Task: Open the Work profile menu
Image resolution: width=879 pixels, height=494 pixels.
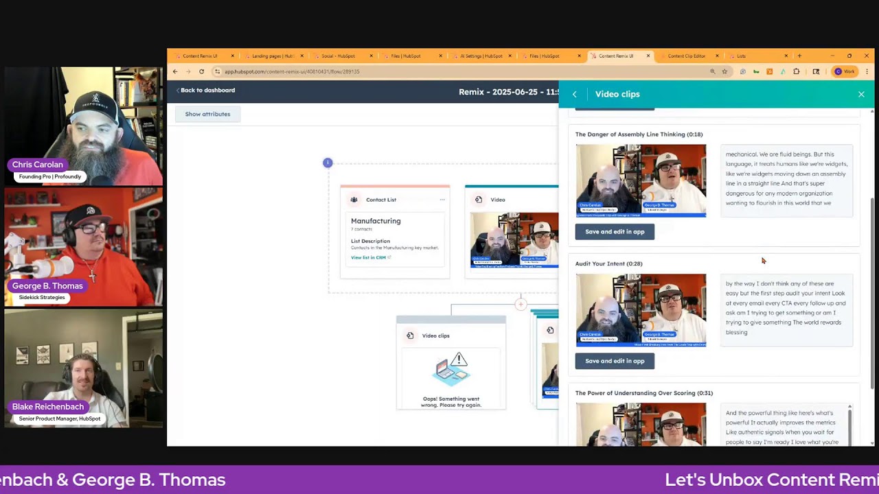Action: pos(846,71)
